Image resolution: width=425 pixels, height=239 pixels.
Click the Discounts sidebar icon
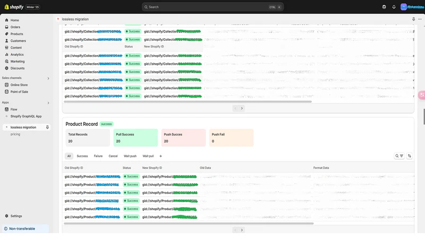tap(6, 68)
